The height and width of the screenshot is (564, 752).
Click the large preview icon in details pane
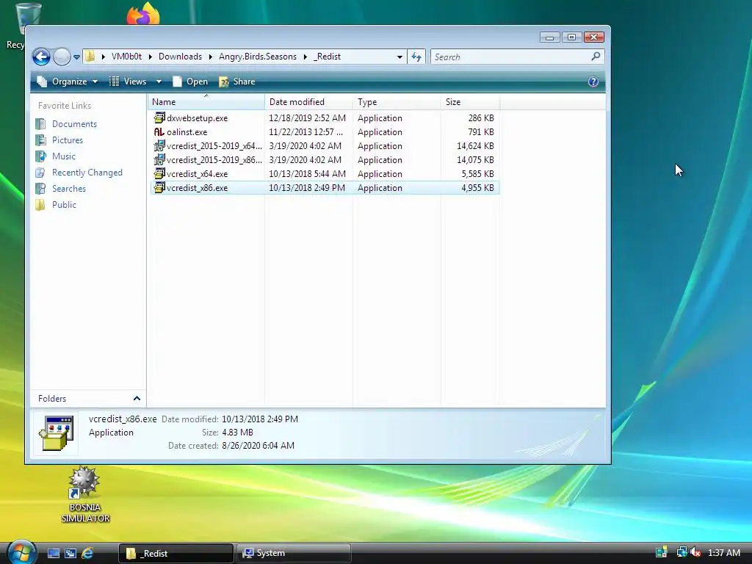coord(56,433)
